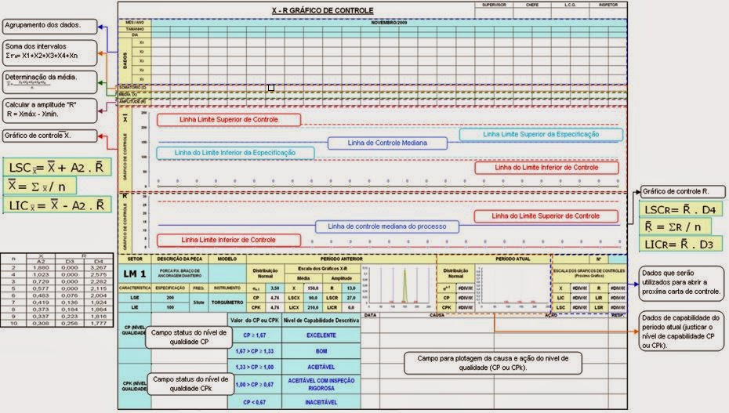Select the "Agrupamento dos dados." callout

pyautogui.click(x=50, y=26)
